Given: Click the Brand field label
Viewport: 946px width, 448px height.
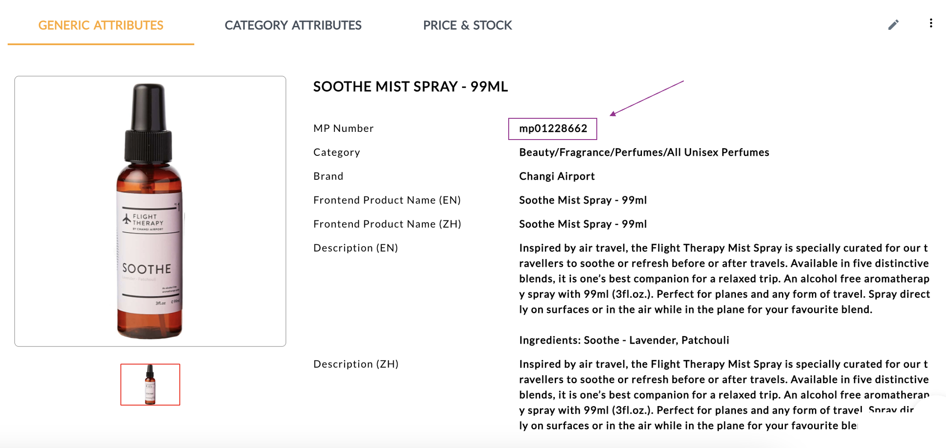Looking at the screenshot, I should tap(328, 176).
